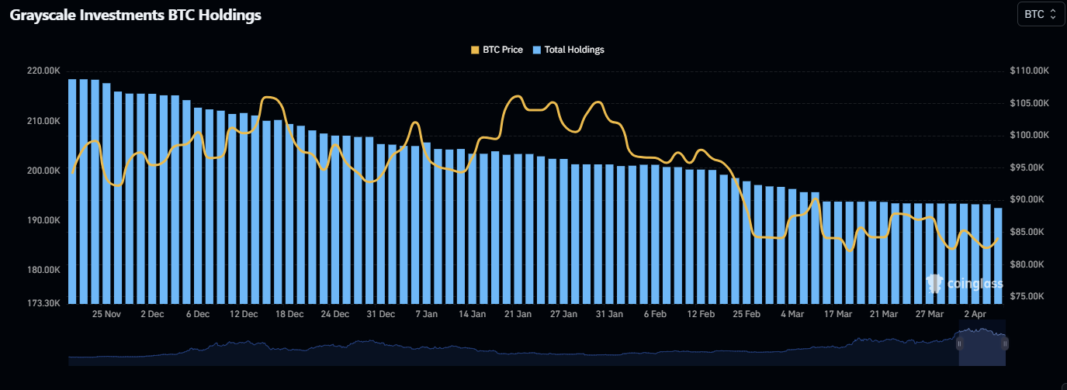Image resolution: width=1067 pixels, height=390 pixels.
Task: Click the 17 Mar date label
Action: [x=838, y=314]
